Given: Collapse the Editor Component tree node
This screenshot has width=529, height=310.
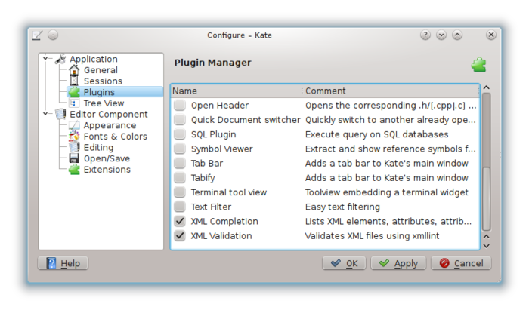Looking at the screenshot, I should [x=46, y=115].
